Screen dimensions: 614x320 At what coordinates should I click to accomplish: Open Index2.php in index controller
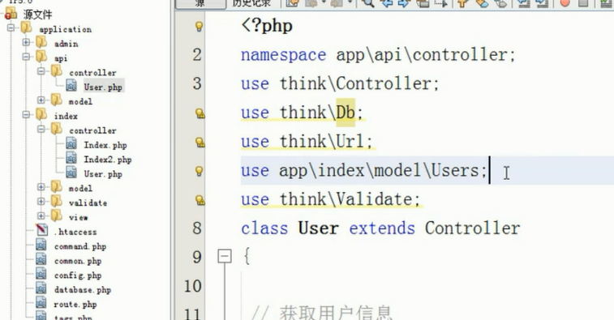[108, 160]
